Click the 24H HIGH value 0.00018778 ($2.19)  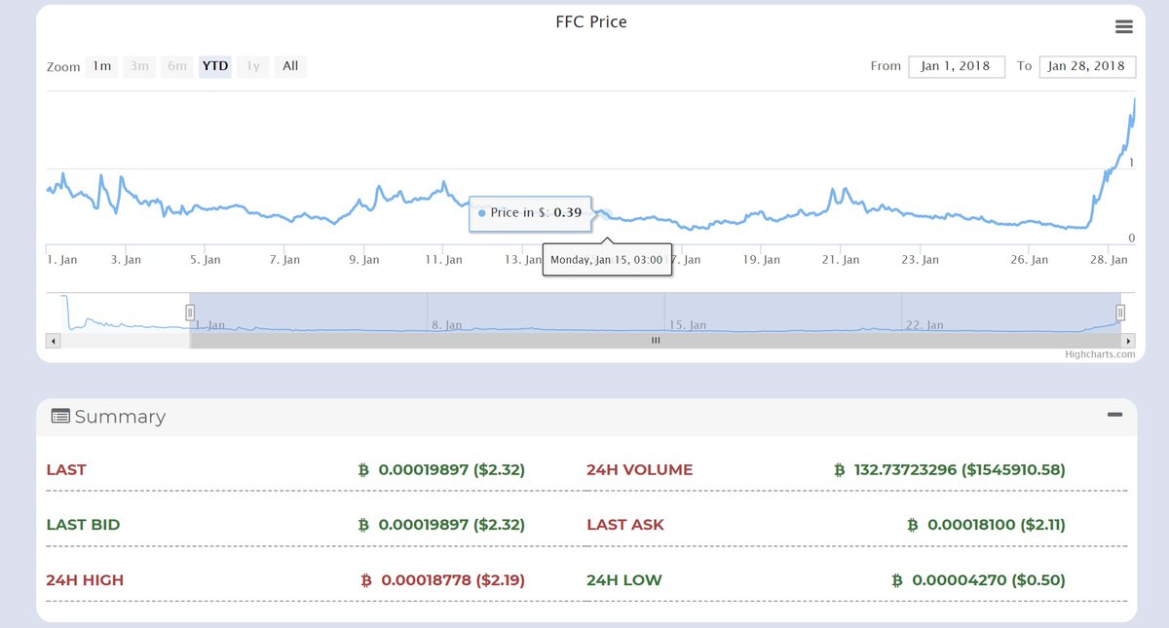[453, 580]
